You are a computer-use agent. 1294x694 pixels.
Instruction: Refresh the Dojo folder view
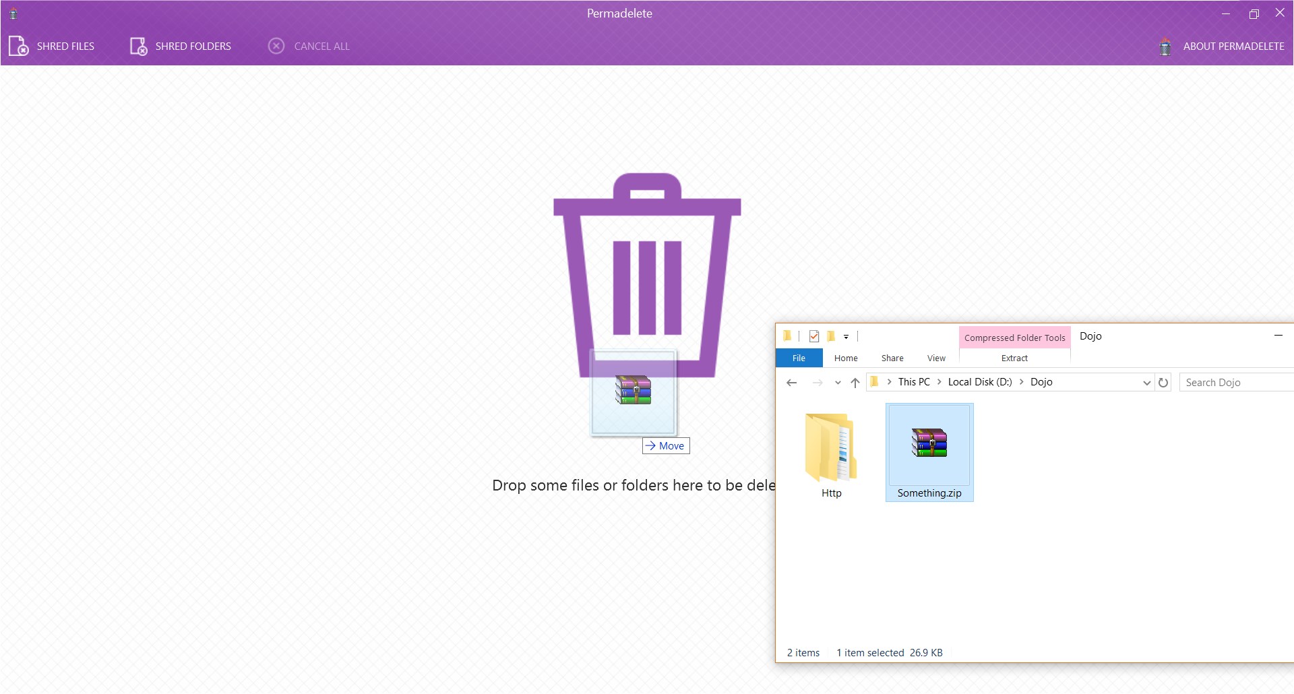1163,383
